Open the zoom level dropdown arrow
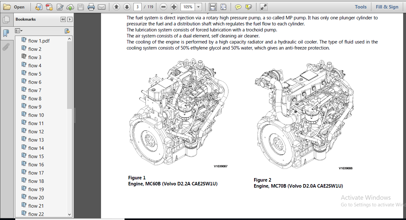 pos(199,7)
